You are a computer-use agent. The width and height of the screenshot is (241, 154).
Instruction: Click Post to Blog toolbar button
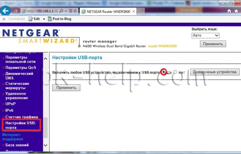click(x=59, y=19)
